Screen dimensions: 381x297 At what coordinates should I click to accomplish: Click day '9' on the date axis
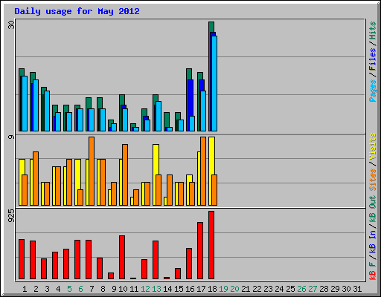114,289
